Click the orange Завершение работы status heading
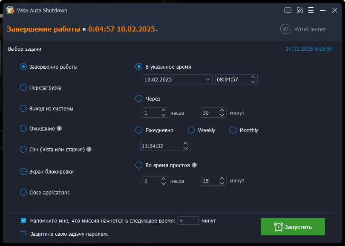The width and height of the screenshot is (345, 246). pos(43,29)
